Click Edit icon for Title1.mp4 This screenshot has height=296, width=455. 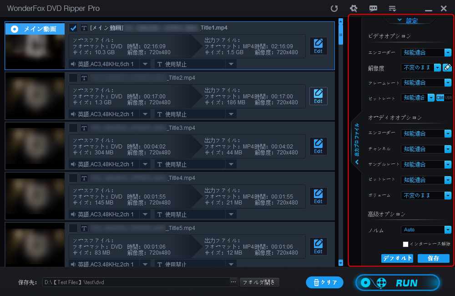pos(318,46)
